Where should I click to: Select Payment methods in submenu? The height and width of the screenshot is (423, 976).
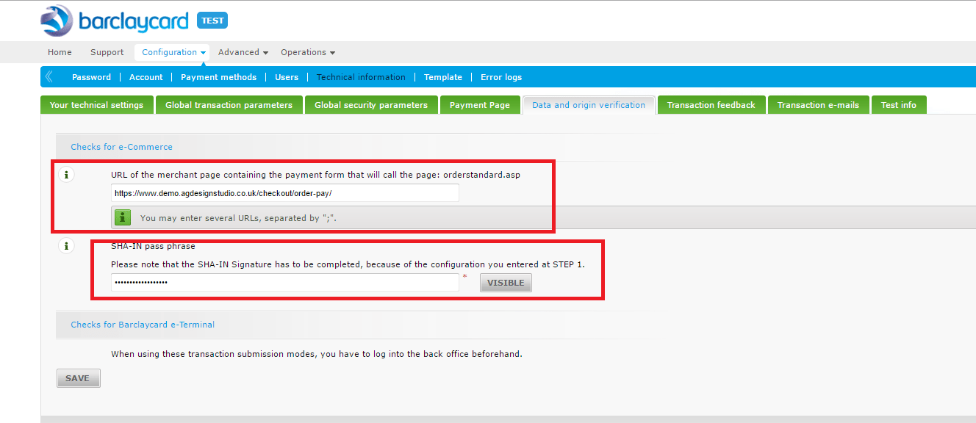[x=218, y=77]
